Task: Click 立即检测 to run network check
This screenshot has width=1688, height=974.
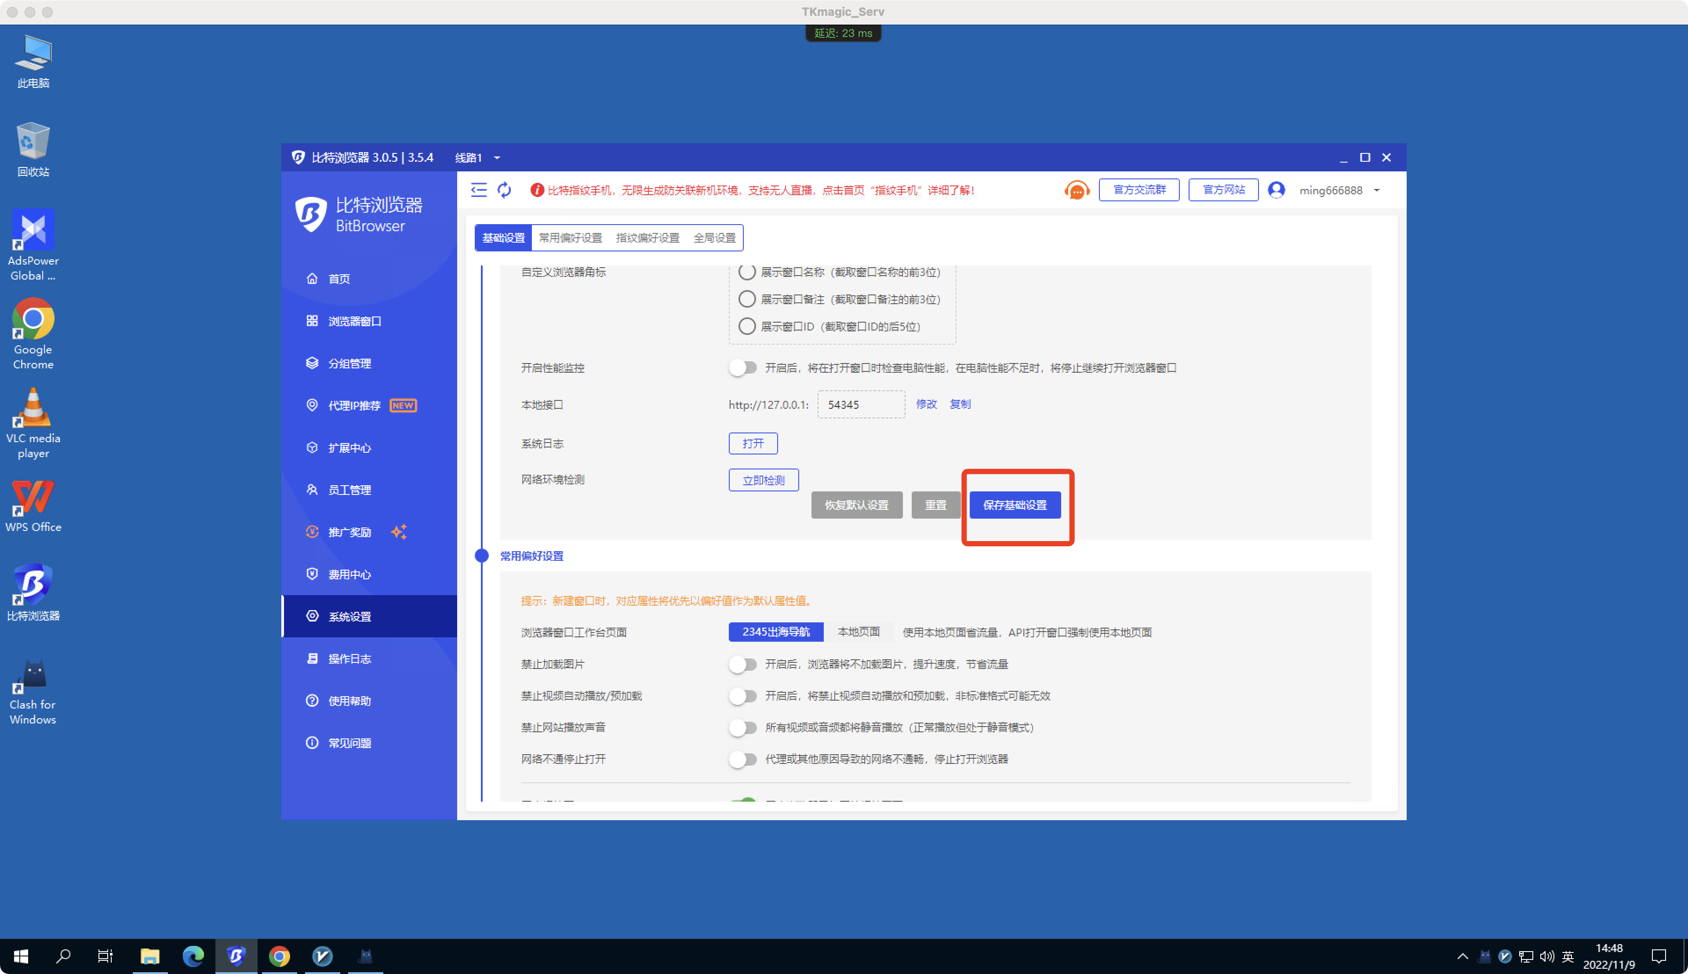Action: (x=764, y=480)
